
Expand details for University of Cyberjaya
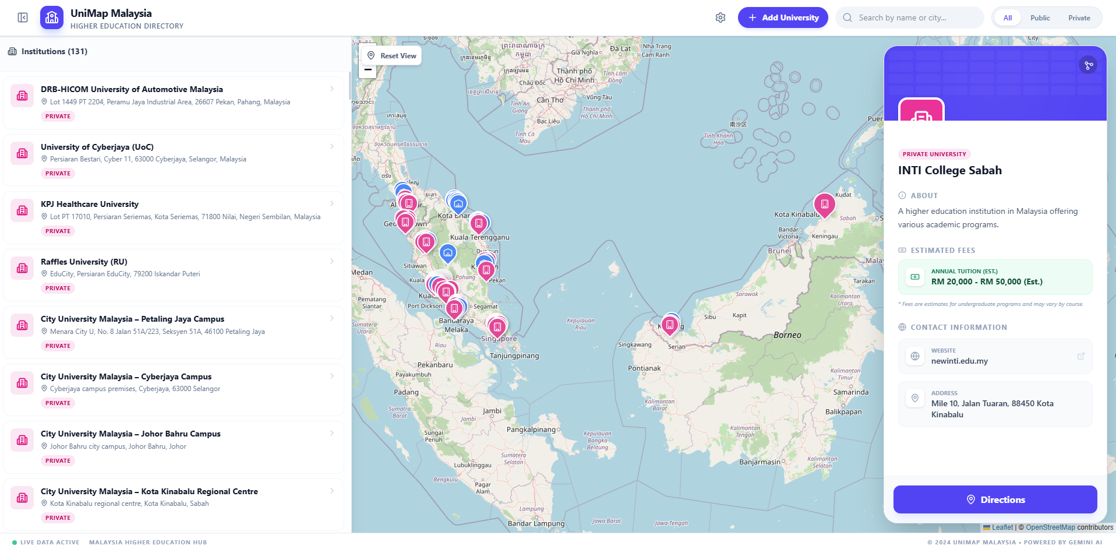click(332, 146)
